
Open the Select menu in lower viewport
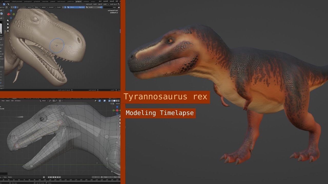click(8, 101)
